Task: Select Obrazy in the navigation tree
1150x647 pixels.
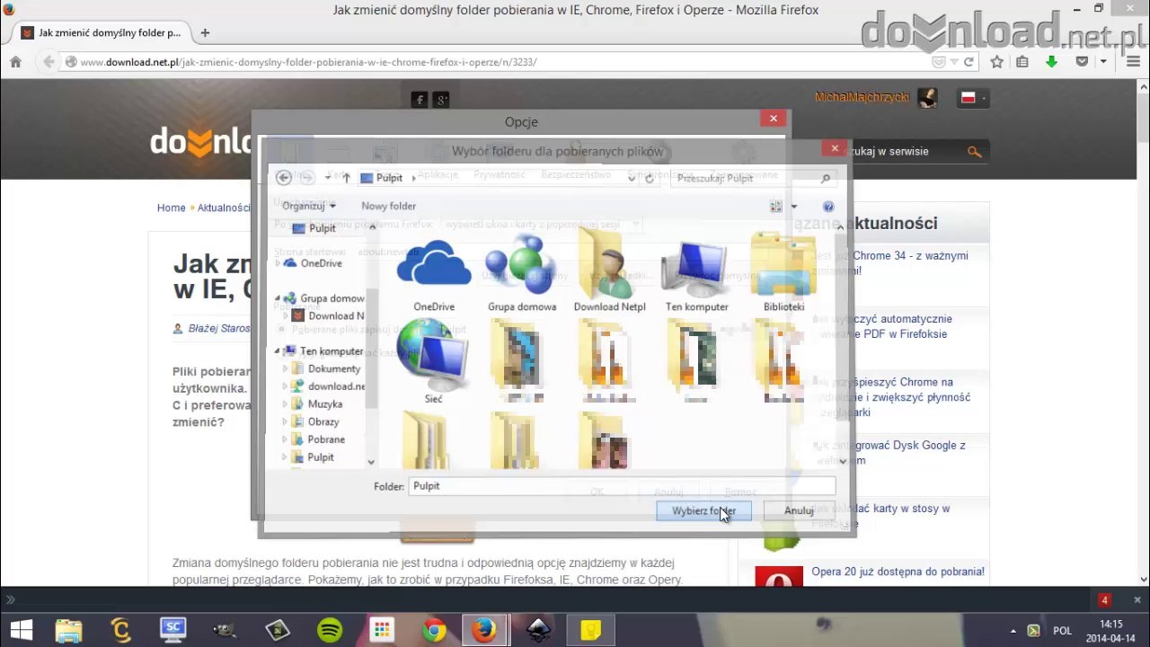Action: coord(323,421)
